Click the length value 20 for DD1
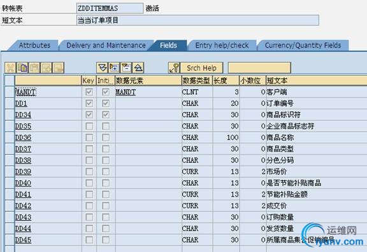367x252 pixels. point(234,103)
